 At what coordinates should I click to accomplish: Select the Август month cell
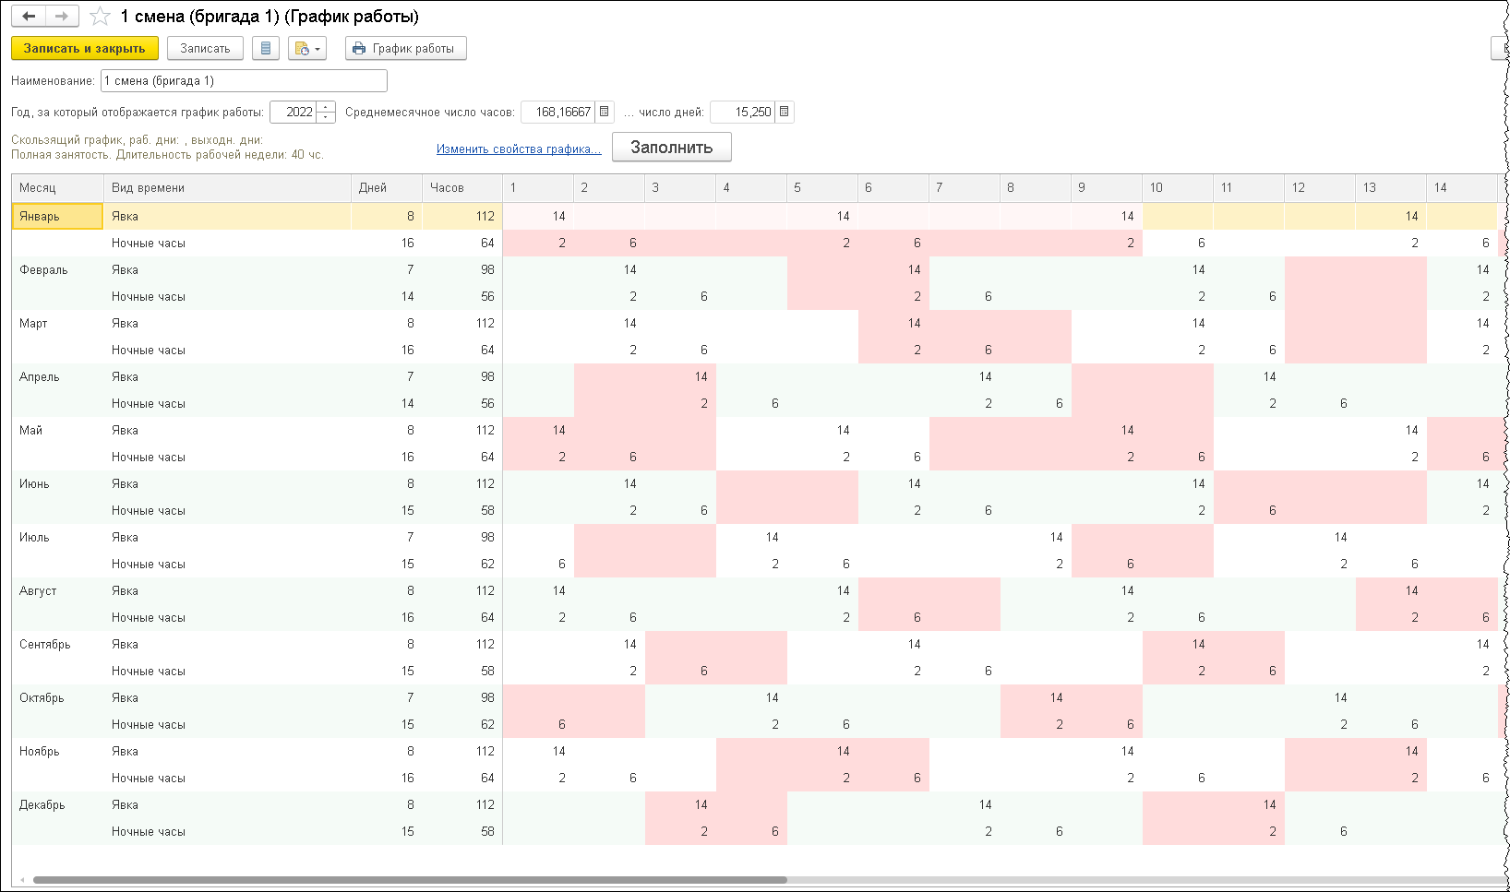(57, 590)
